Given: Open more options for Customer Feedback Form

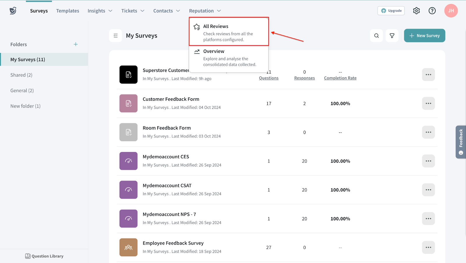Looking at the screenshot, I should tap(428, 103).
